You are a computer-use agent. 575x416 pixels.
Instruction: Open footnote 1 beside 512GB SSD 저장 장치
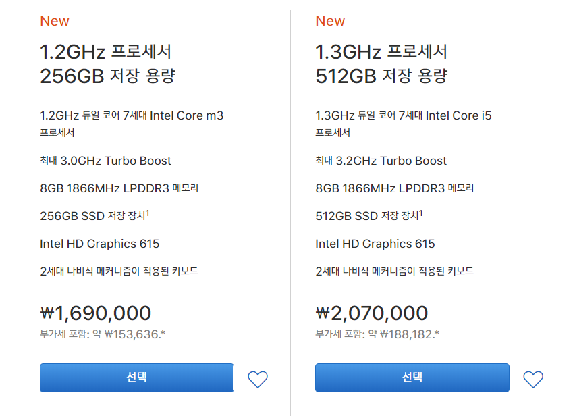(x=422, y=213)
